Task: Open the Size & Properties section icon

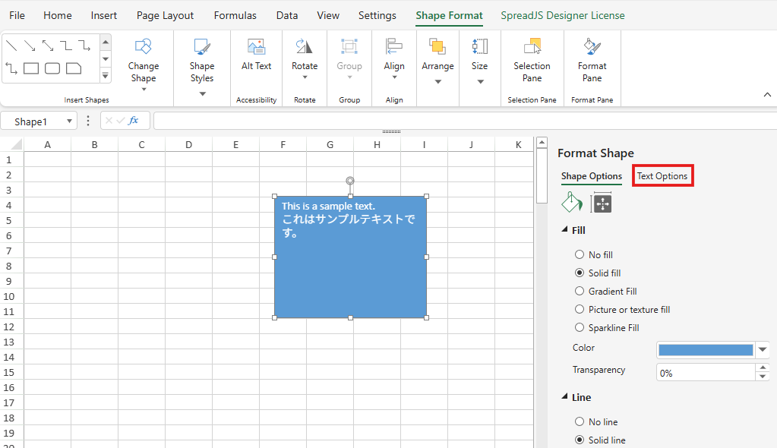Action: (601, 203)
